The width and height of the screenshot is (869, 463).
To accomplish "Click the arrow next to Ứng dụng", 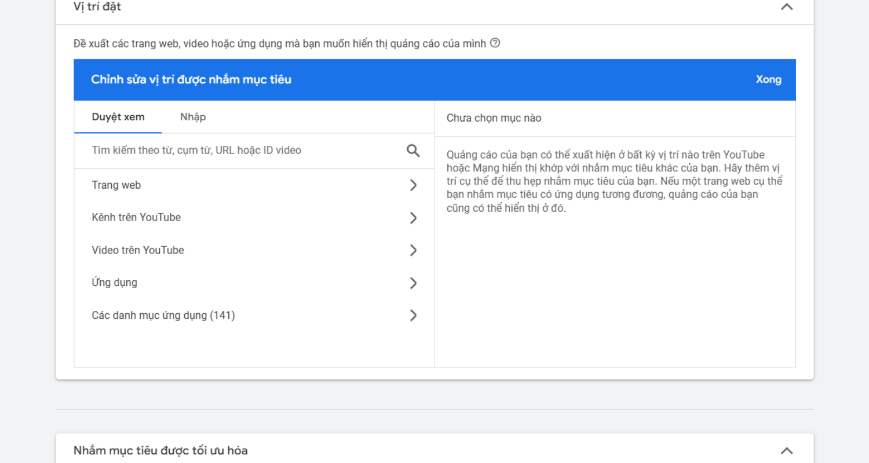I will (x=413, y=283).
